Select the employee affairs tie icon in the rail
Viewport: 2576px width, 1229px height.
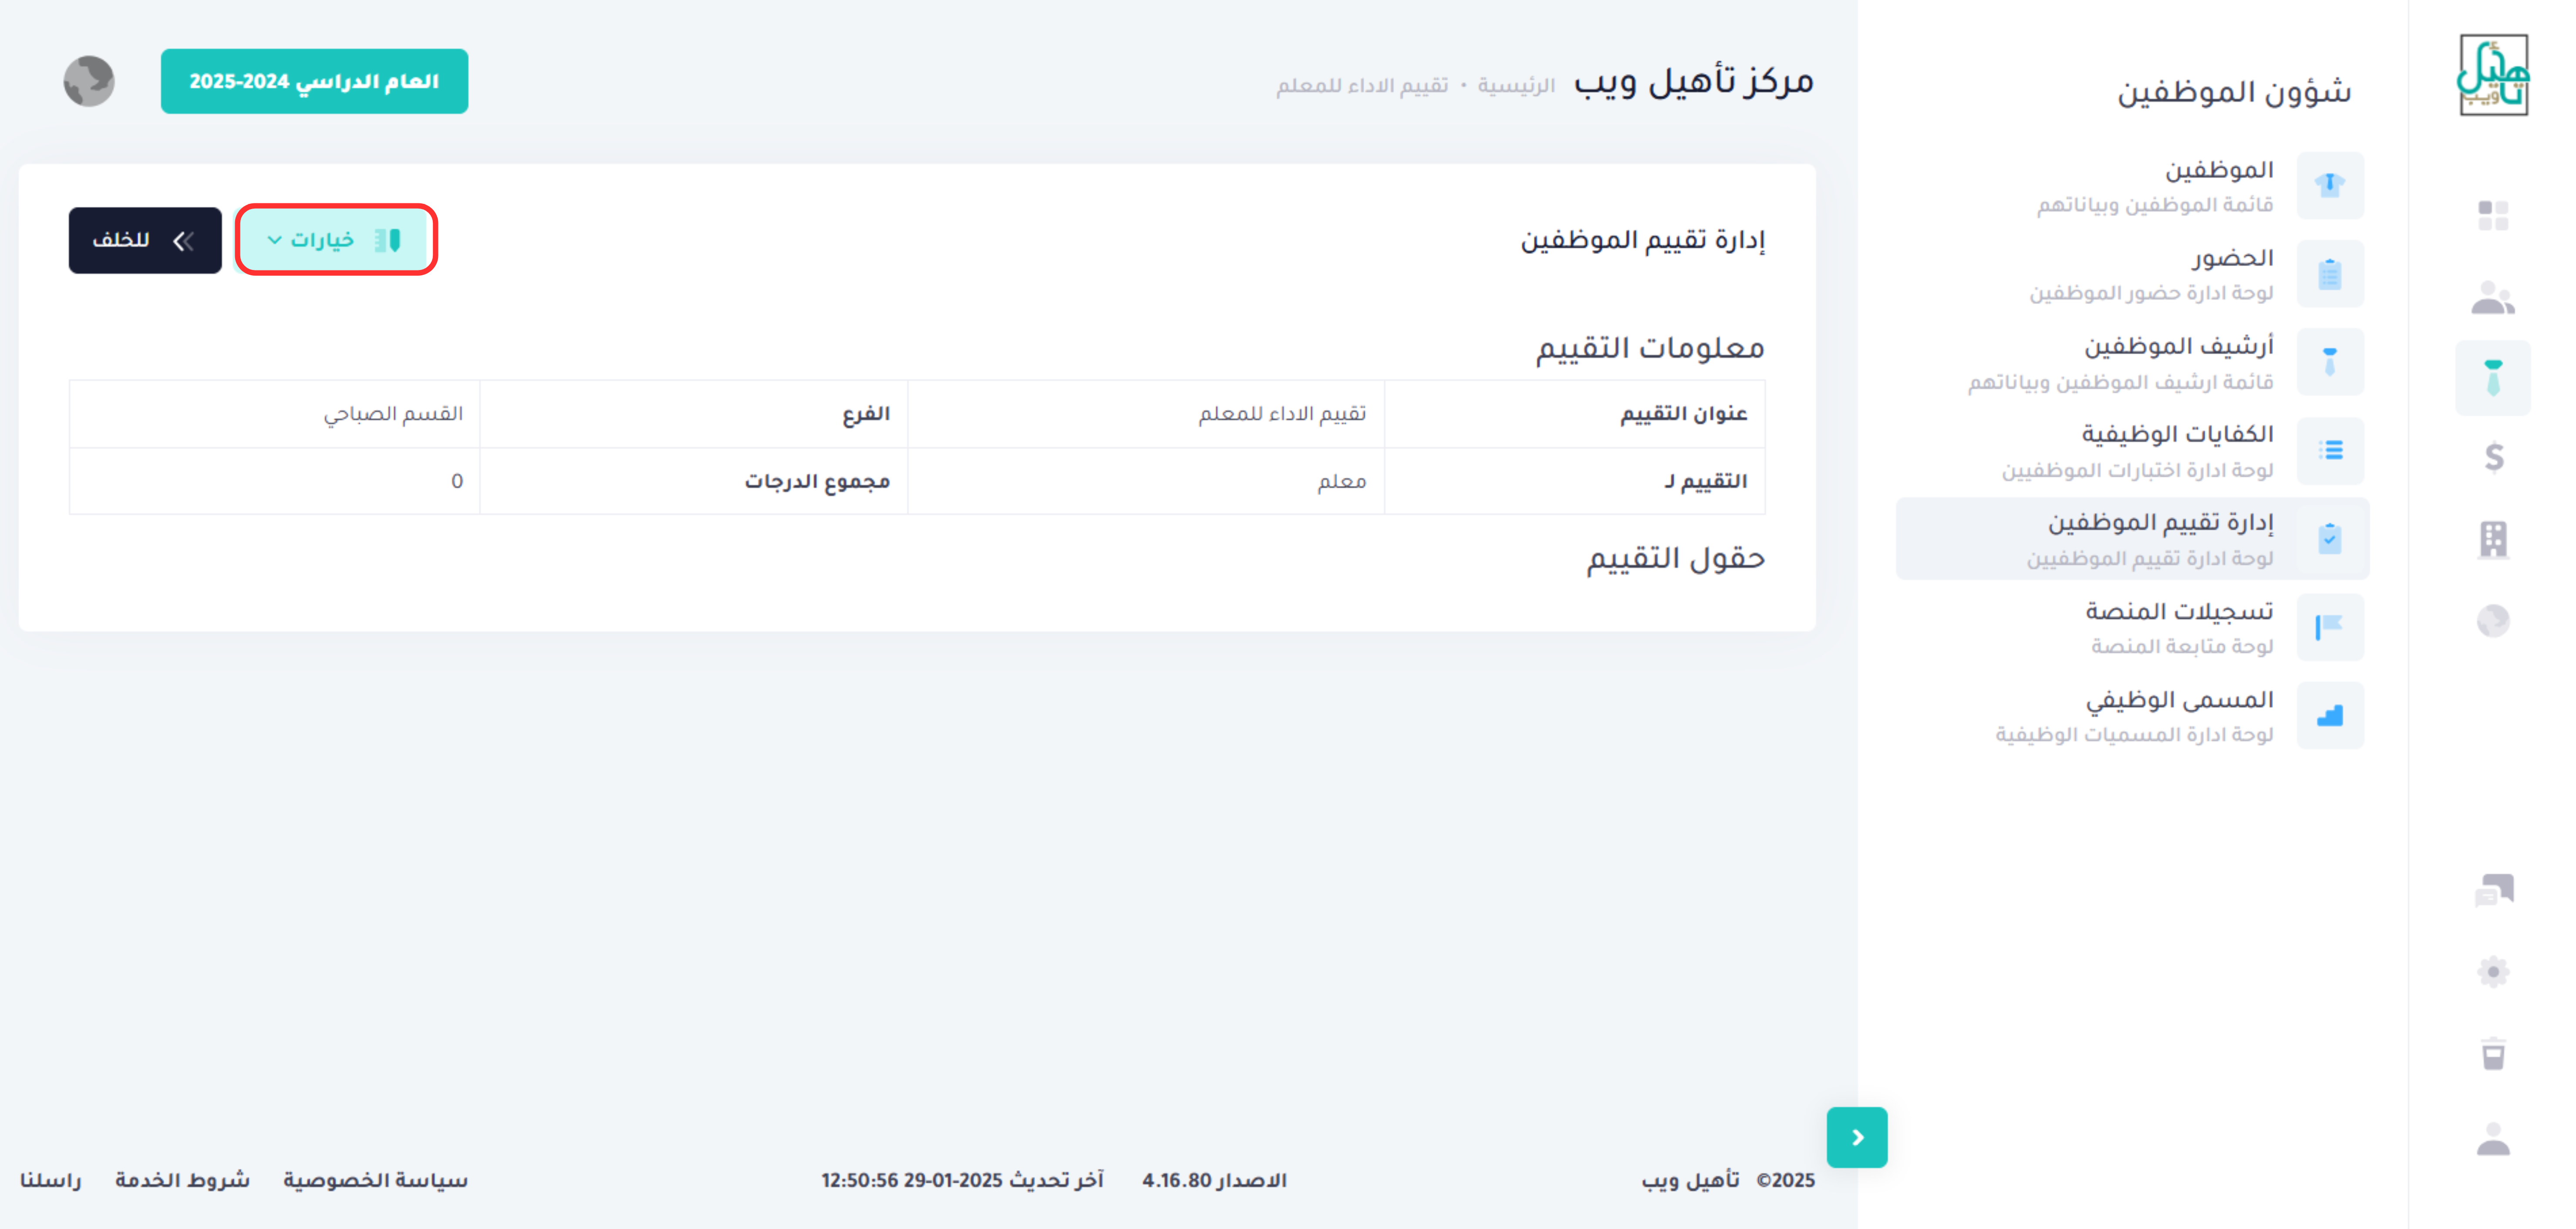[x=2493, y=378]
